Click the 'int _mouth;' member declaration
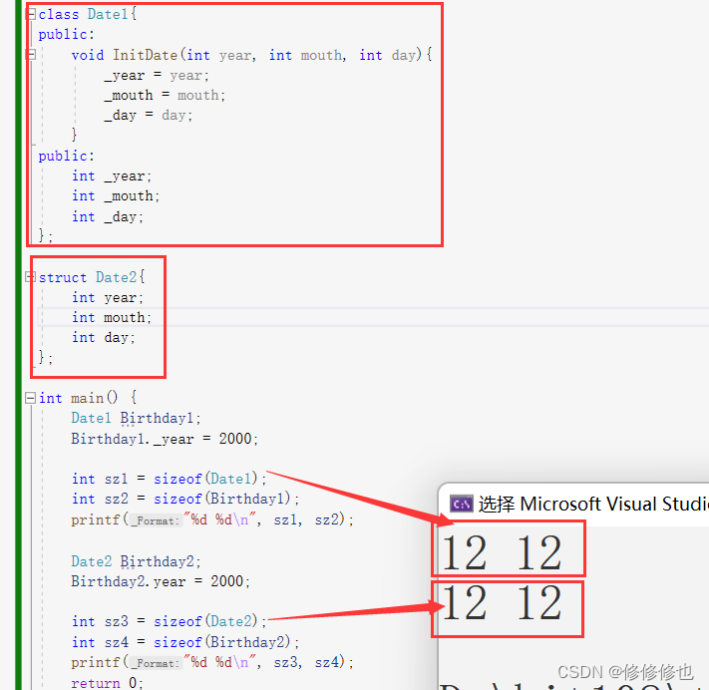The height and width of the screenshot is (690, 709). (x=116, y=195)
